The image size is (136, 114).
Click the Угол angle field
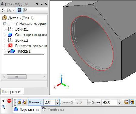pos(110,102)
